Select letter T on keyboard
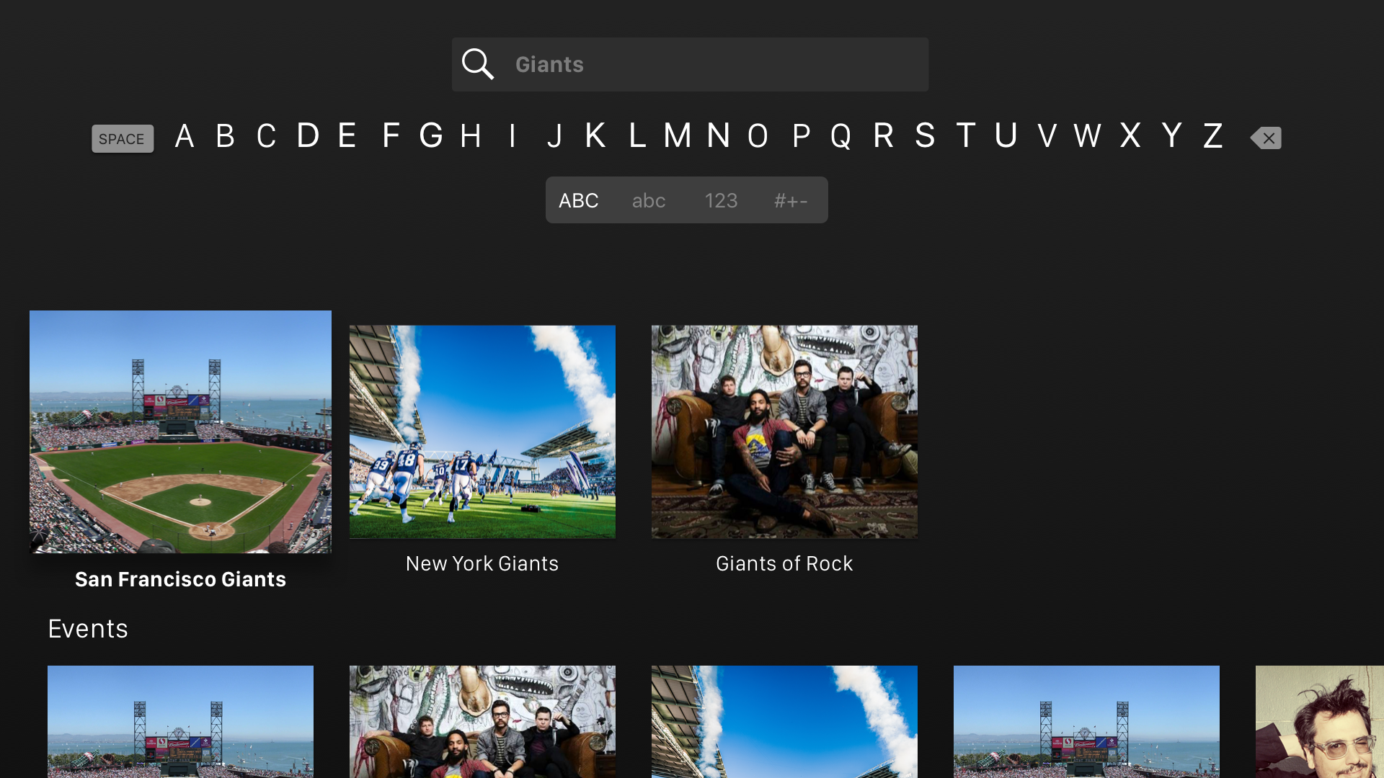This screenshot has height=778, width=1384. 966,135
